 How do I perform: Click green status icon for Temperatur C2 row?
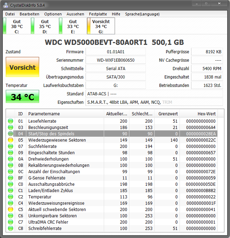(x=11, y=197)
